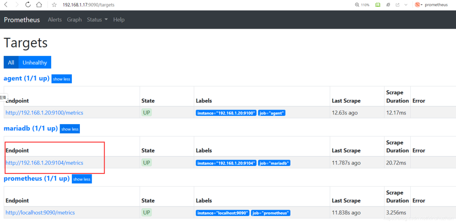Screen dimensions: 456x224
Task: Open the localhost:9090 metrics endpoint link
Action: pos(40,213)
